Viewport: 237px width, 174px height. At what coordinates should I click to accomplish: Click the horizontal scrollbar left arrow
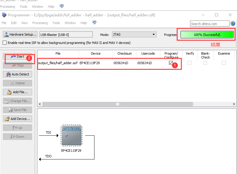pos(40,104)
